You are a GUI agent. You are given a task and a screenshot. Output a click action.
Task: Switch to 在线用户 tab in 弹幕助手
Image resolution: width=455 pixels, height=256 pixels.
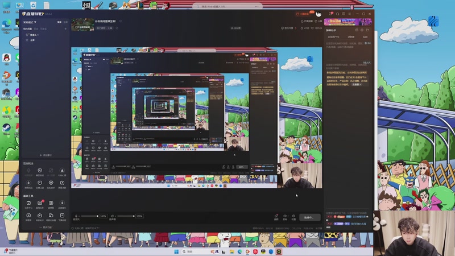tap(333, 37)
